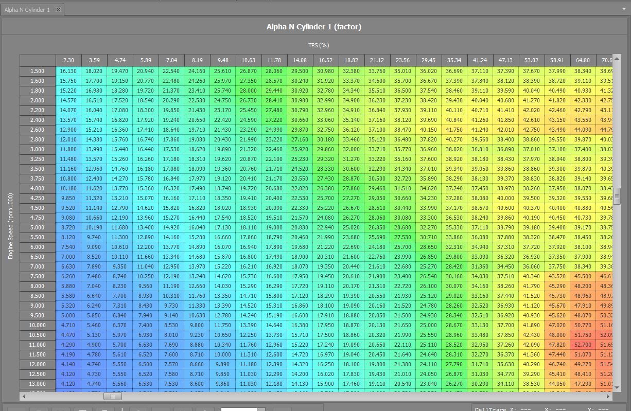
Task: Select the 13.000 engine speed row header
Action: tap(38, 384)
